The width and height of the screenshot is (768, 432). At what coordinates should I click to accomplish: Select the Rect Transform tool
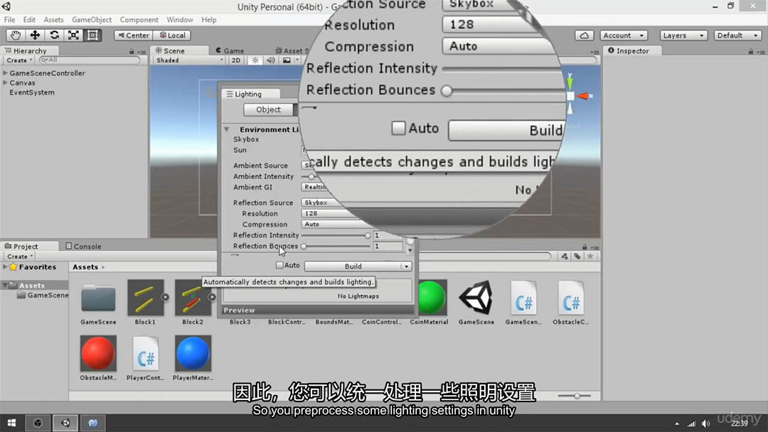92,36
